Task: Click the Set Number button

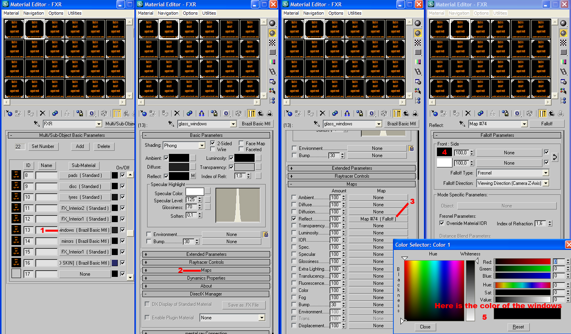Action: (43, 146)
